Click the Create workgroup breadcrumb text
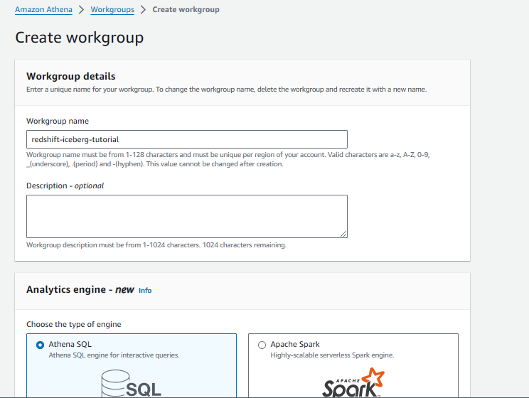Image resolution: width=529 pixels, height=398 pixels. pyautogui.click(x=186, y=9)
